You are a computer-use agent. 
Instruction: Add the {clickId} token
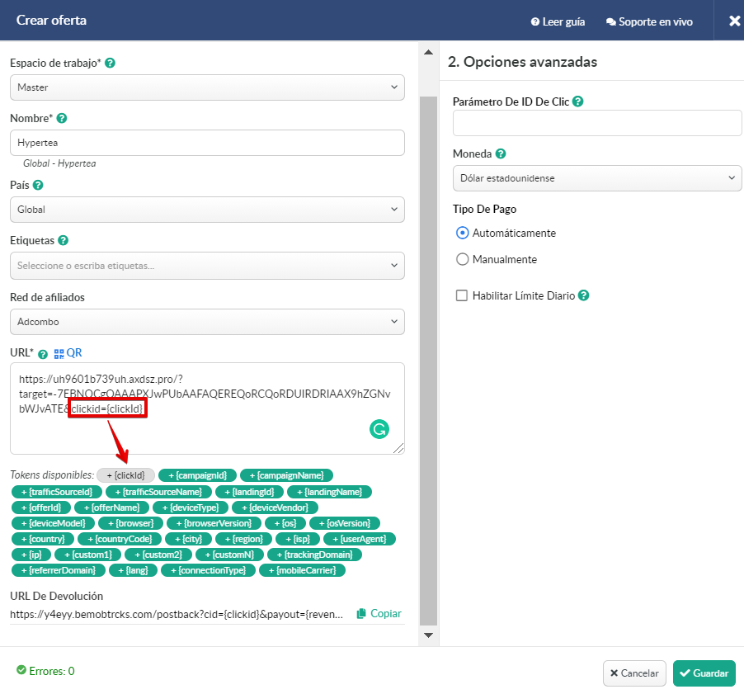coord(125,475)
